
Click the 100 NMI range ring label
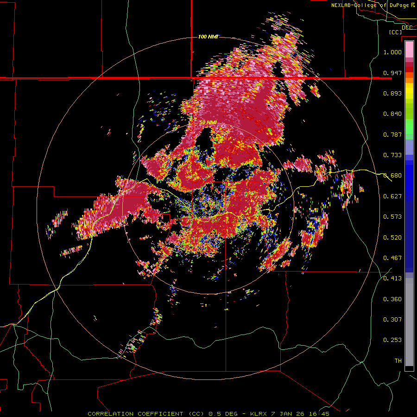pos(208,37)
